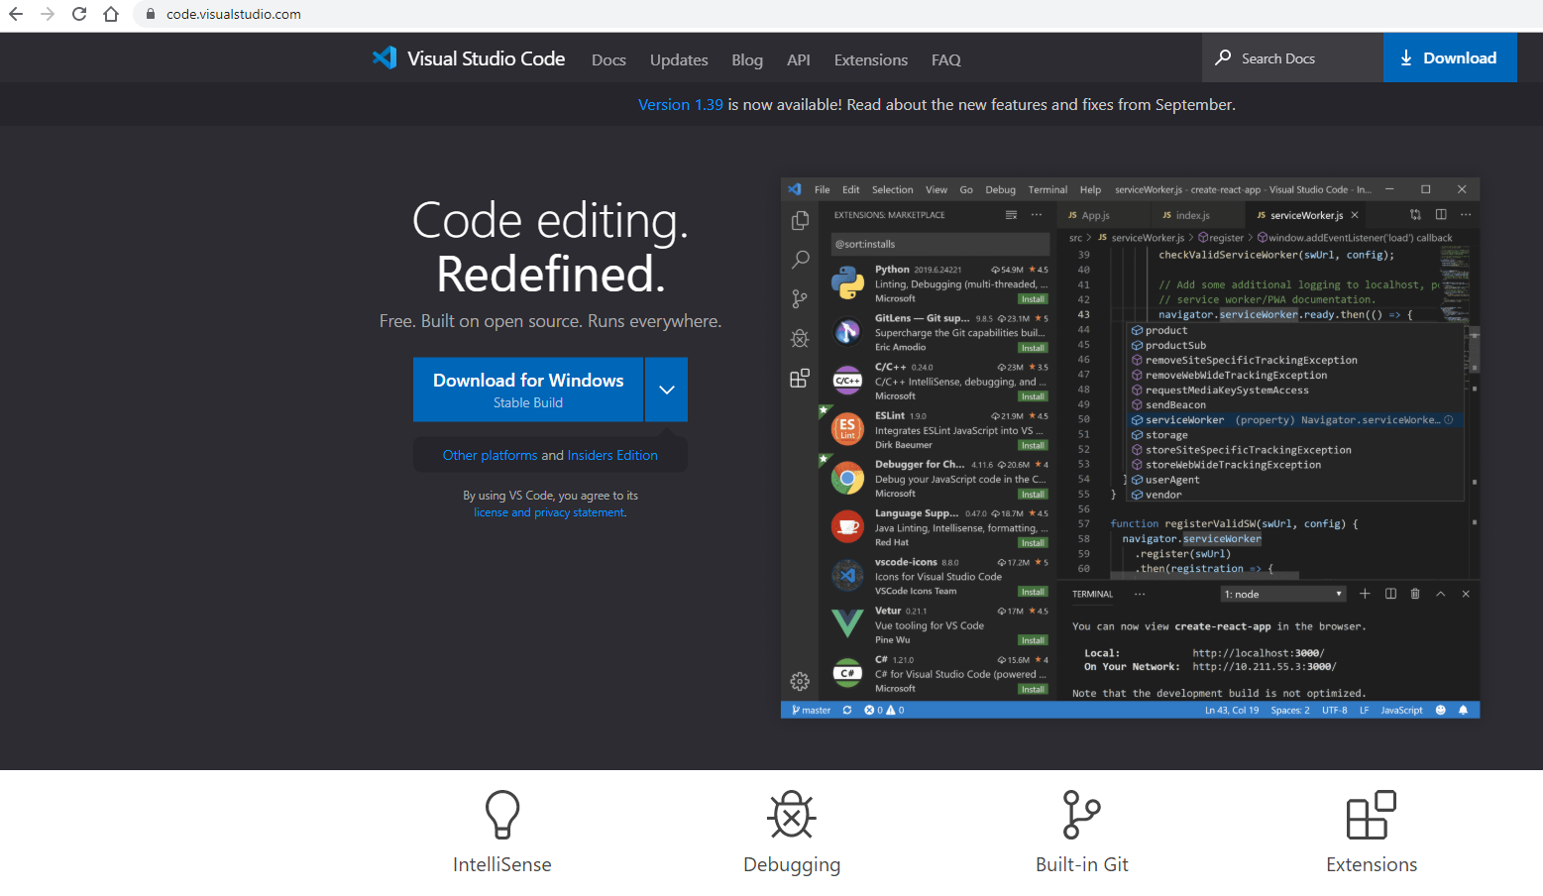The height and width of the screenshot is (896, 1543).
Task: Click the Built-in Git branch icon
Action: point(1081,815)
